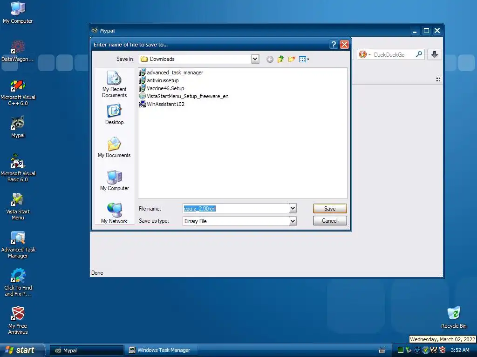Launch Microsoft Visual C++ 6.0 shortcut
The width and height of the screenshot is (477, 357).
[18, 93]
